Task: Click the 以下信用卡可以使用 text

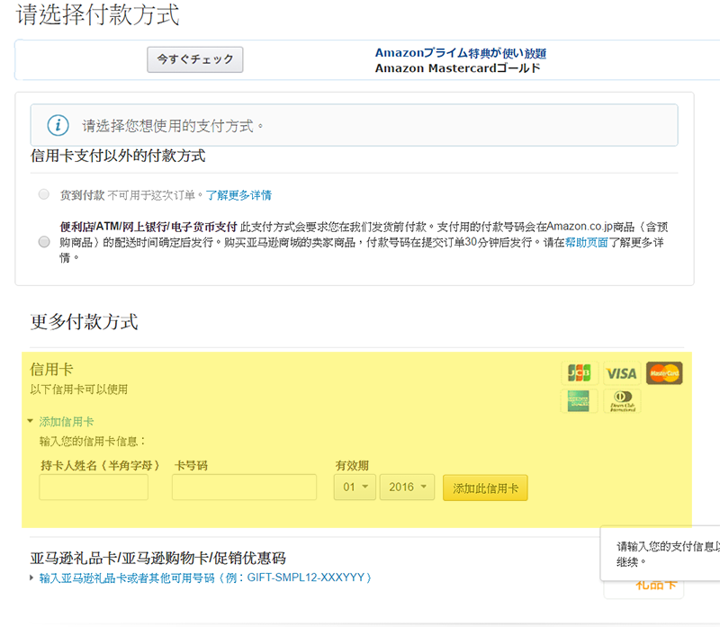Action: pos(79,390)
